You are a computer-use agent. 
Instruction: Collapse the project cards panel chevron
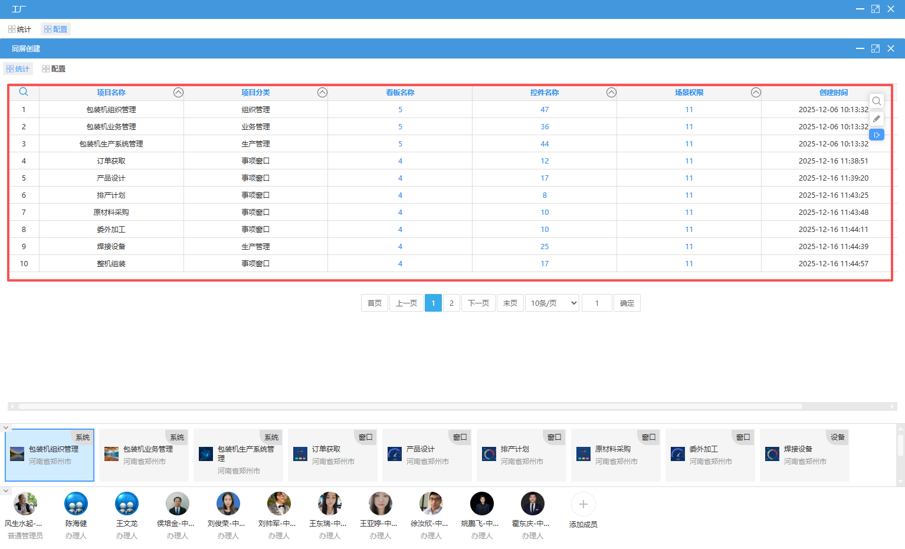[x=6, y=427]
